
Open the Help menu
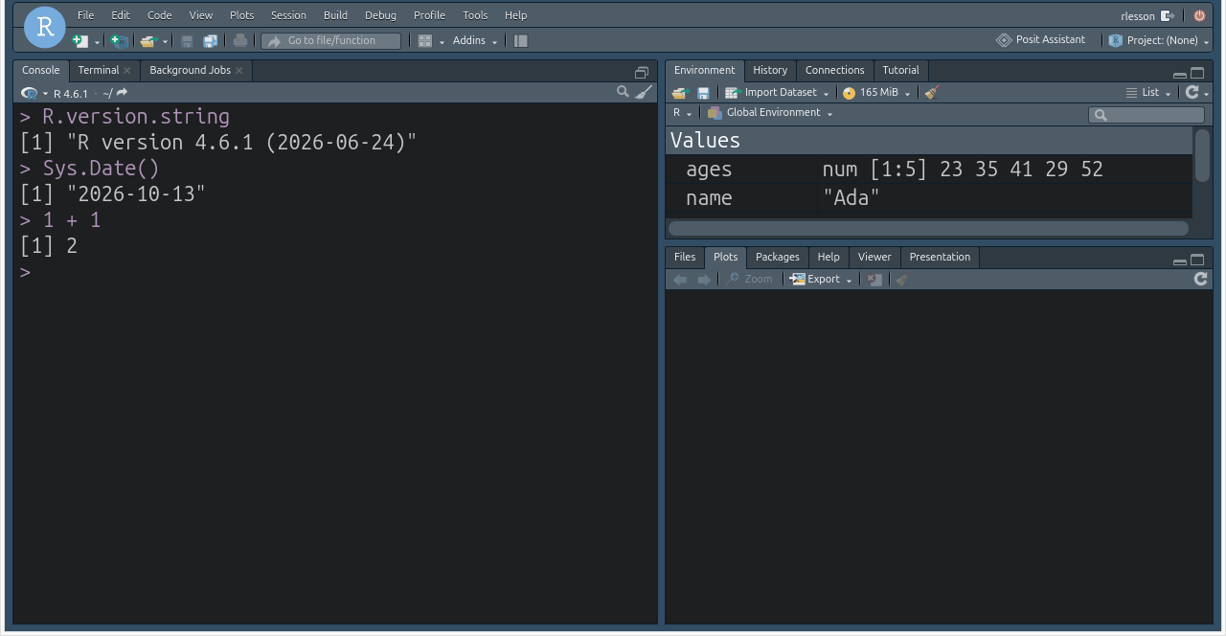point(515,15)
